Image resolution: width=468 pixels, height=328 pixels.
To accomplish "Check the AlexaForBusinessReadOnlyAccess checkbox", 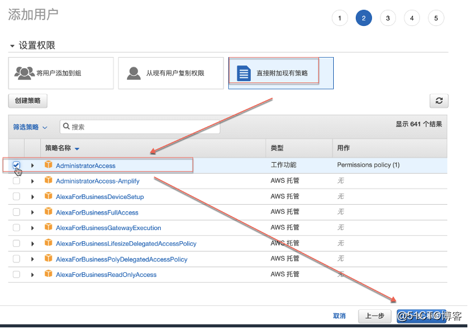I will (x=16, y=274).
